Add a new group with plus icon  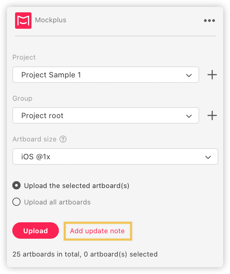(212, 115)
